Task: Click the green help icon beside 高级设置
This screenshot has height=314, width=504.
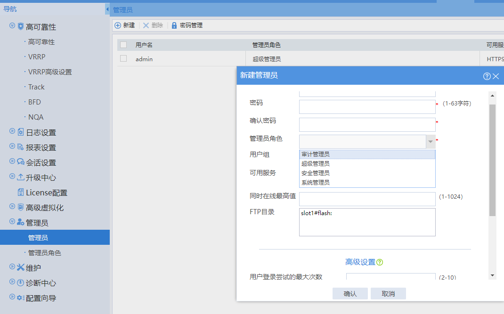Action: [x=380, y=262]
